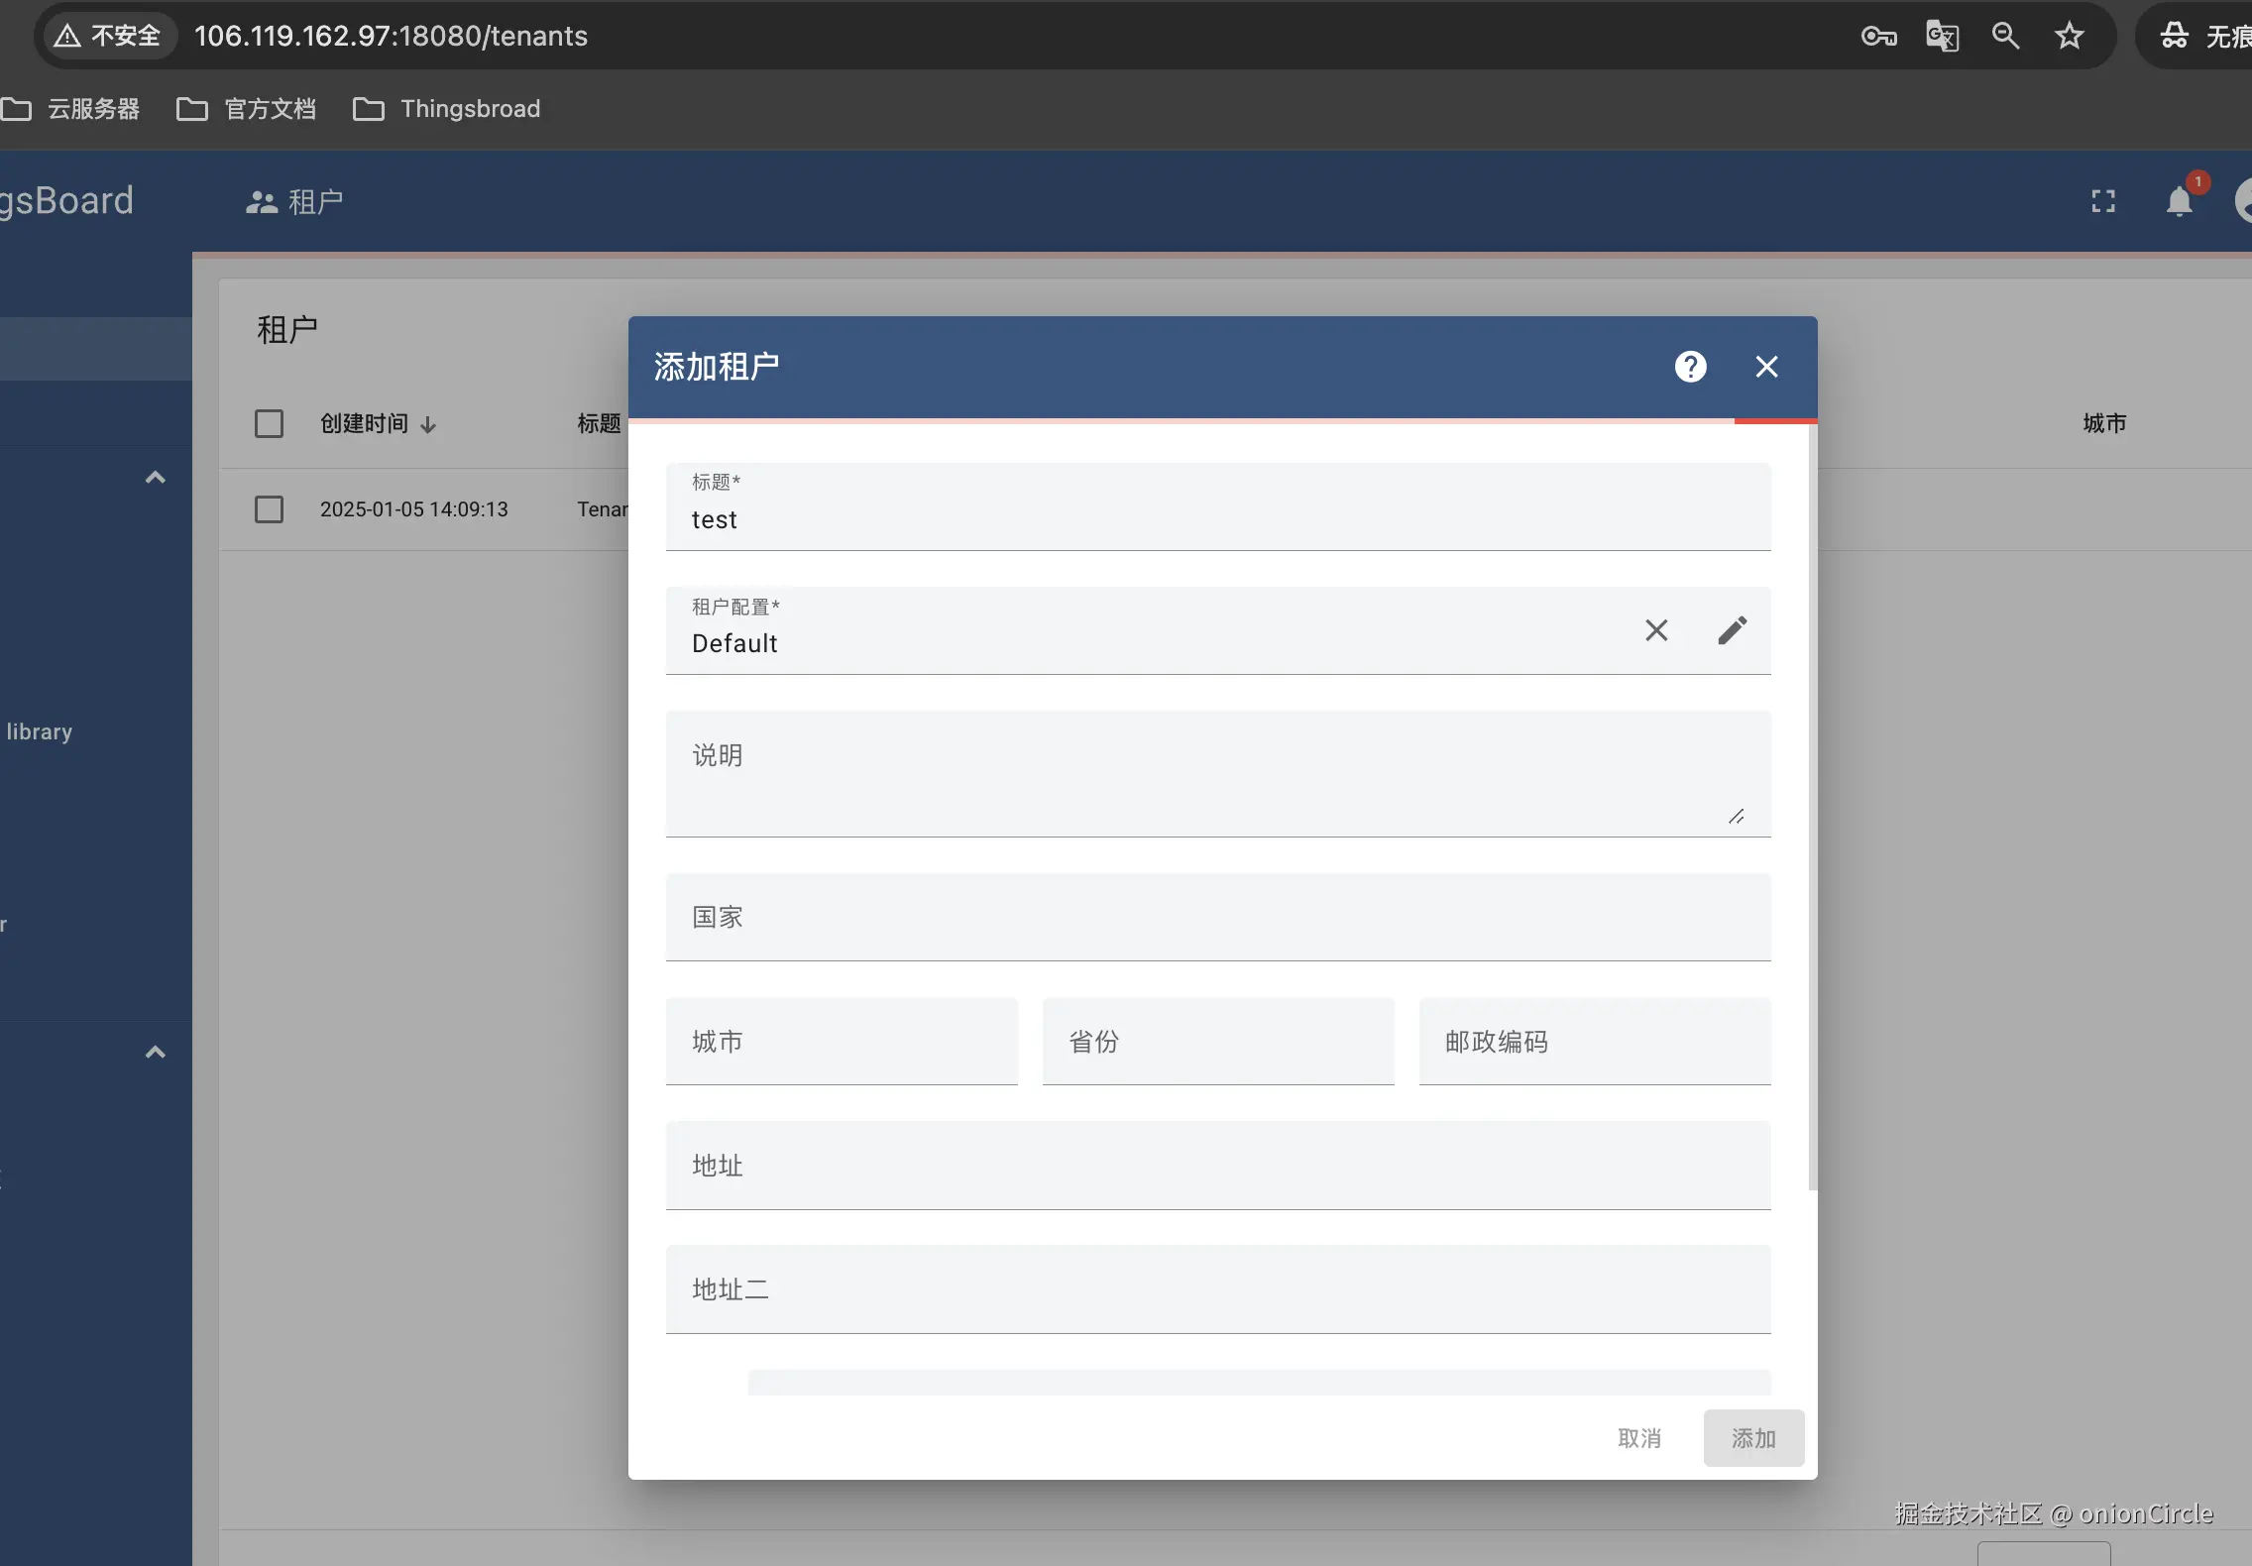Screen dimensions: 2252x1566
Task: Close the Add Tenant dialog
Action: coord(1766,367)
